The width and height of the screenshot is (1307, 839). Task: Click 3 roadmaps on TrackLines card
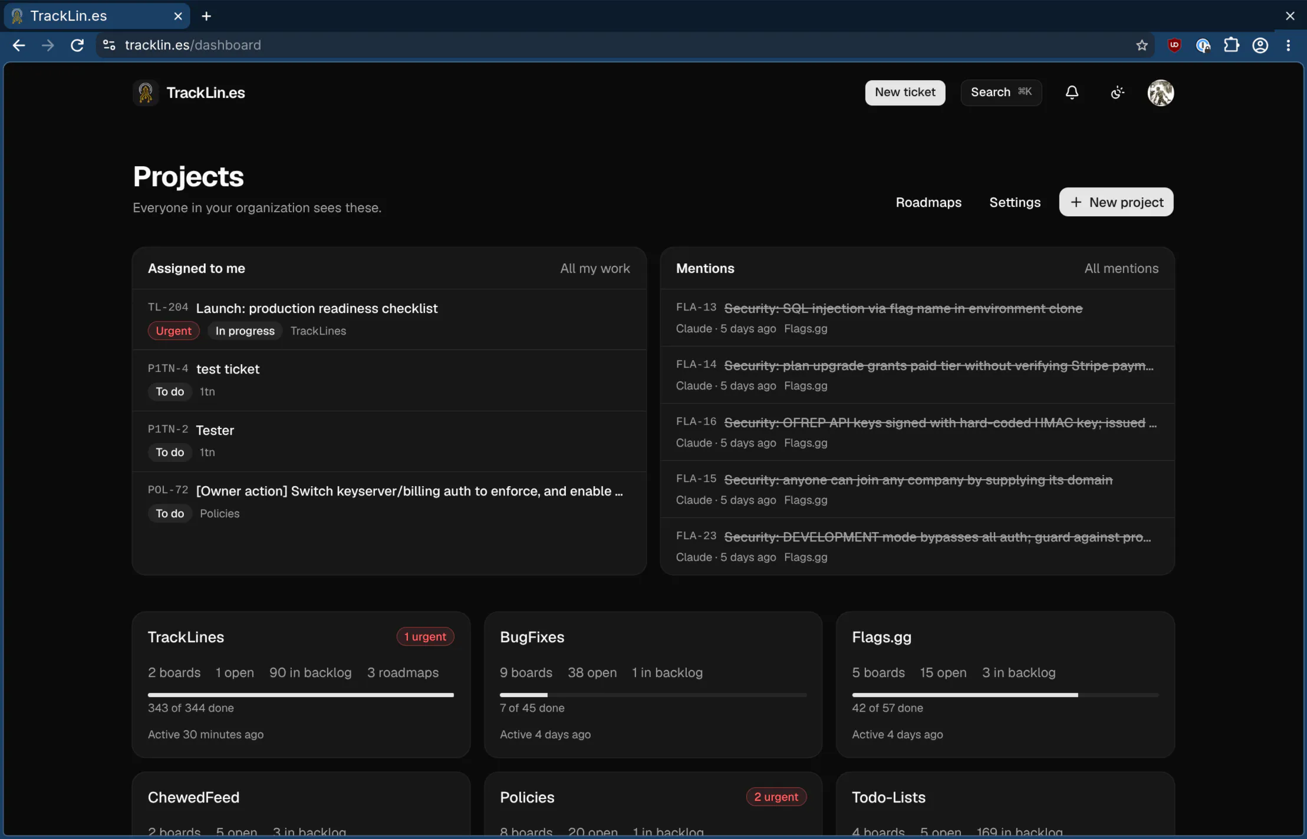tap(403, 672)
